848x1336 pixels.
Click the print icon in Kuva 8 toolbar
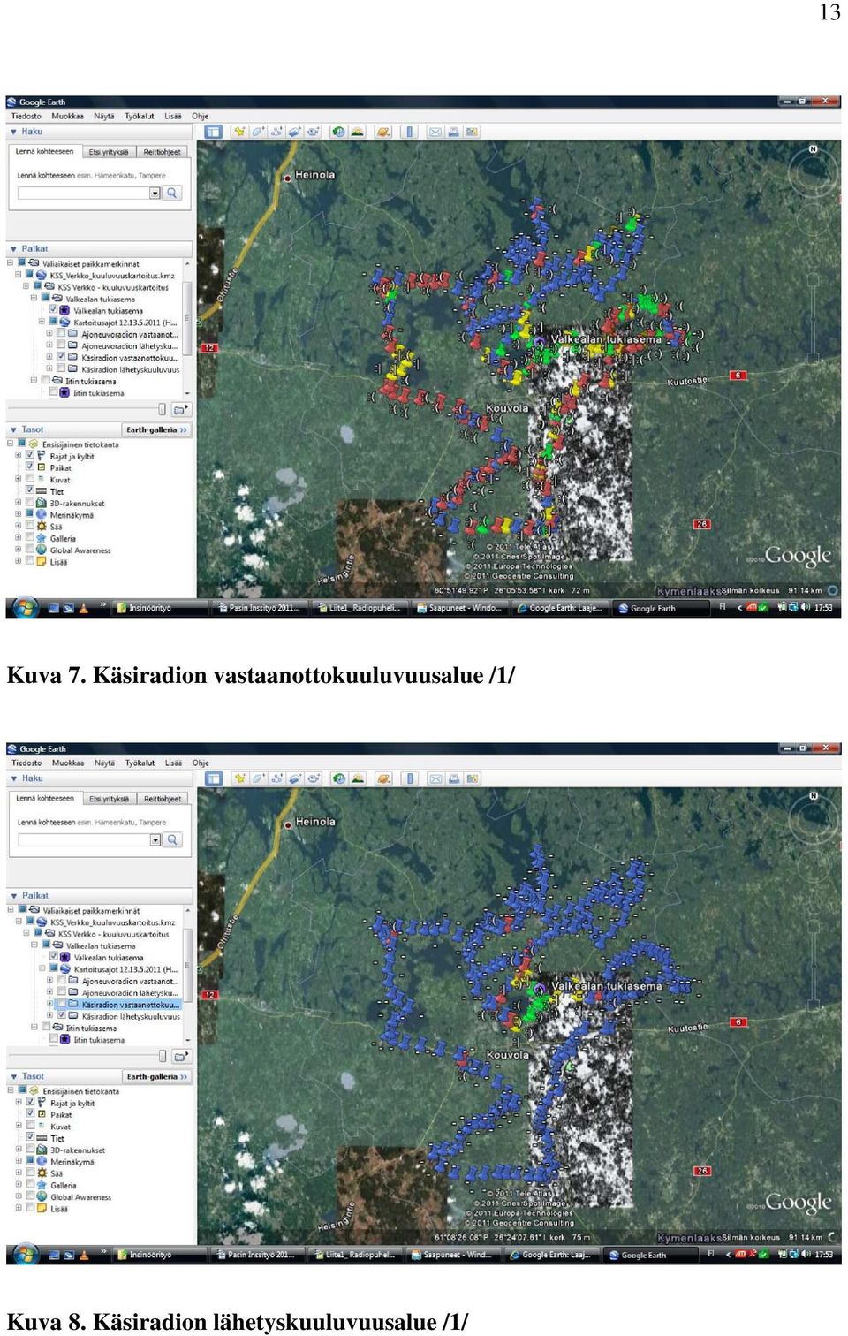[x=453, y=778]
